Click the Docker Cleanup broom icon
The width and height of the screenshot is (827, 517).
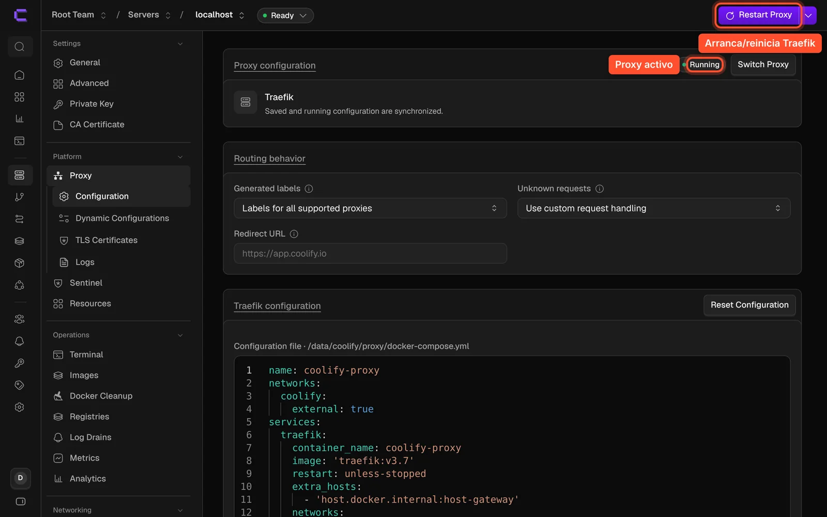58,396
